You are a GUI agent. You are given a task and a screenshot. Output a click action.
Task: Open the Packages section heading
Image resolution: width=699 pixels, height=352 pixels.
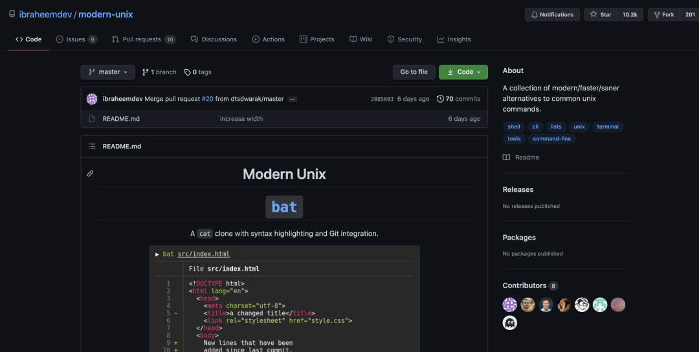pos(519,238)
